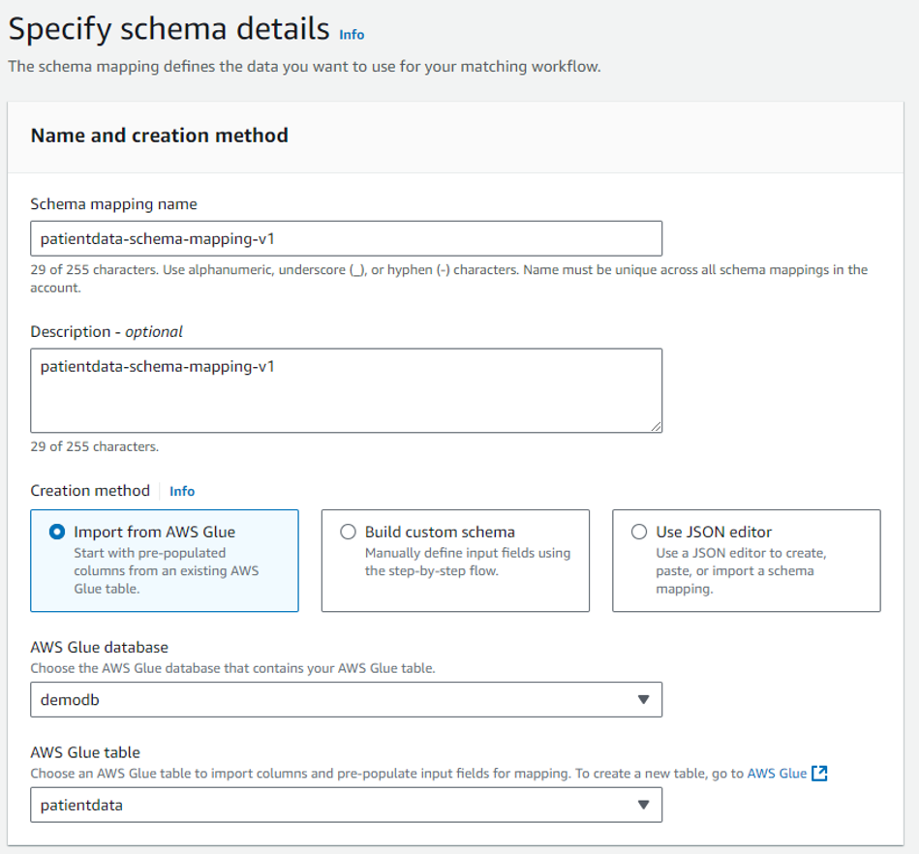The width and height of the screenshot is (920, 854).
Task: Select Build custom schema radio option
Action: [349, 532]
